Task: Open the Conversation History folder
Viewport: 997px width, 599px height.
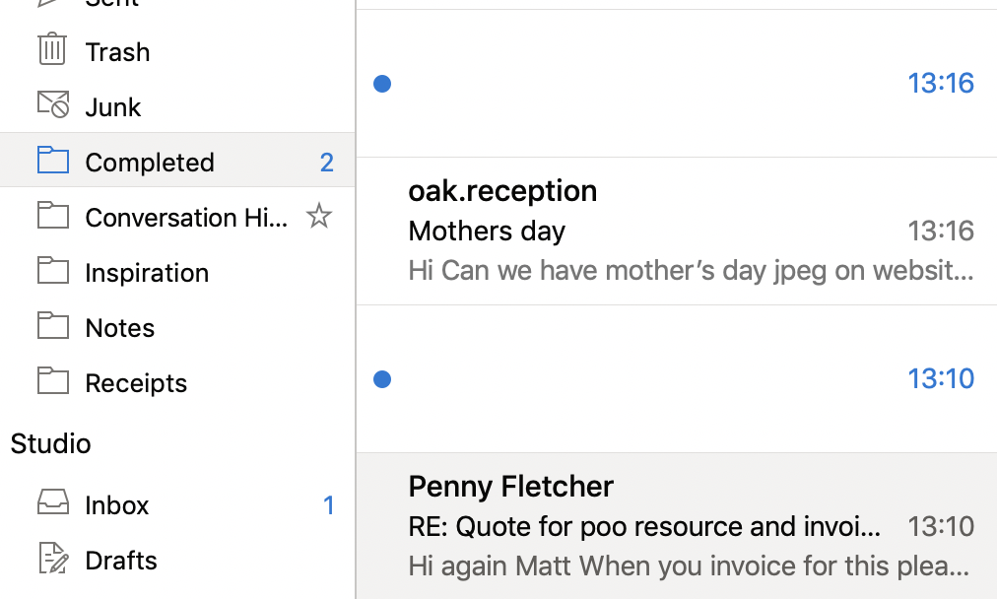Action: point(186,218)
